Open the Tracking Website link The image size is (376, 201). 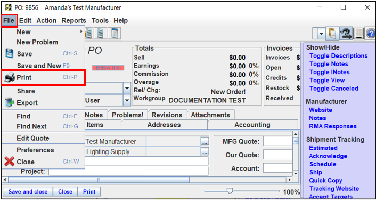pyautogui.click(x=334, y=189)
